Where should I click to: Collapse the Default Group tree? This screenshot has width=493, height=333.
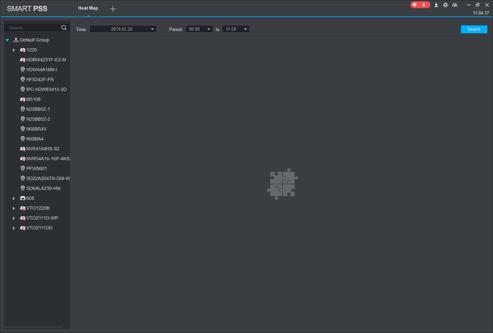point(7,40)
